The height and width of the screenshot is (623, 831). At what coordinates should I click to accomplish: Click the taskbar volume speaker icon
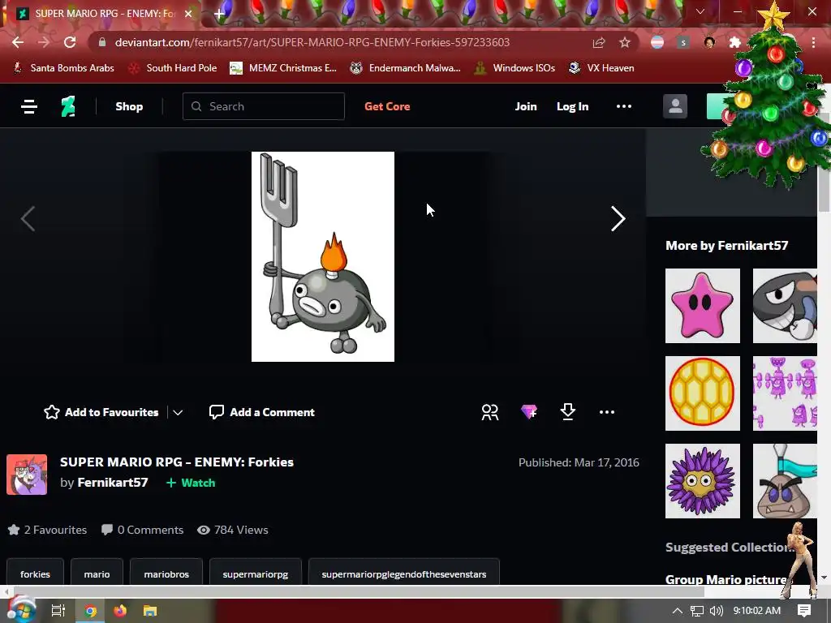tap(716, 611)
